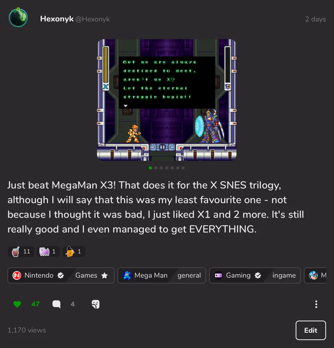This screenshot has height=348, width=334.
Task: Select the general channel of Mega Man
Action: (189, 275)
